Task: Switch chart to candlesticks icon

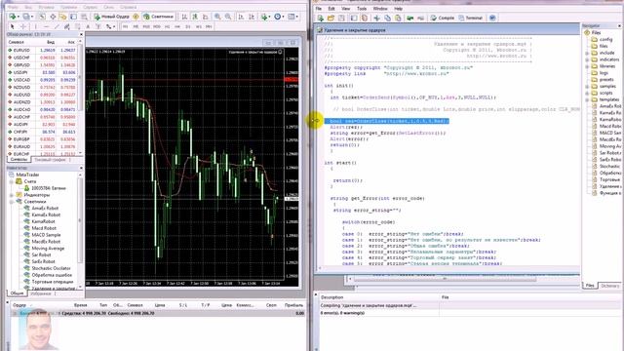Action: (x=195, y=17)
